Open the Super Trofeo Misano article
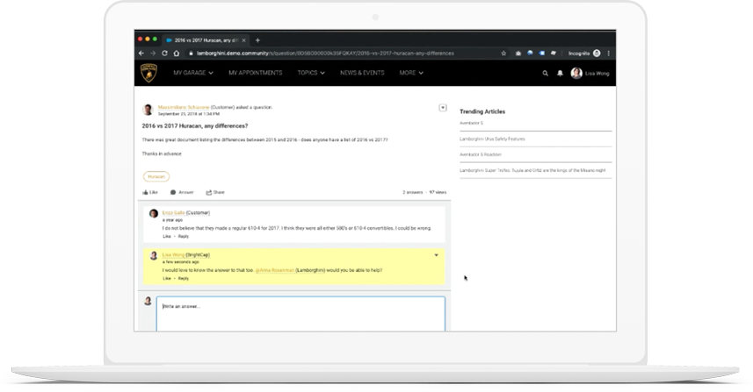The image size is (753, 392). (532, 170)
